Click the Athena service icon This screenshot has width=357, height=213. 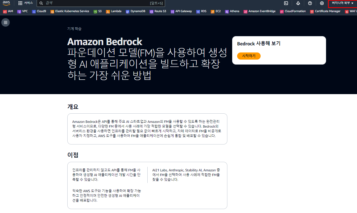tap(227, 12)
